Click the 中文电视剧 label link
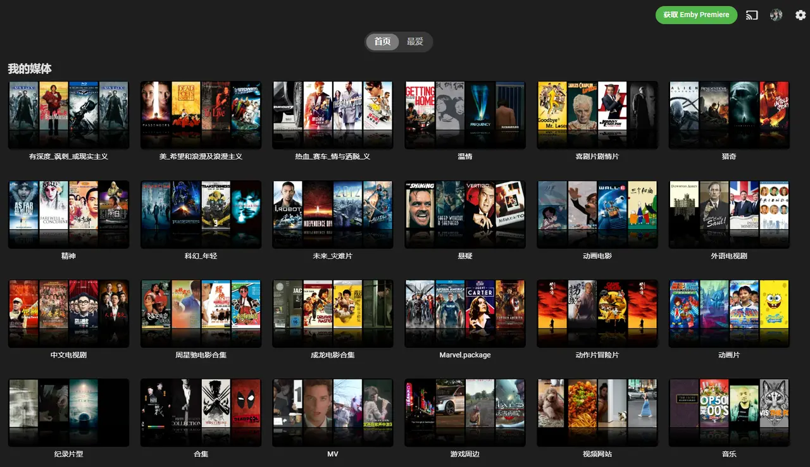Viewport: 810px width, 467px height. 68,355
